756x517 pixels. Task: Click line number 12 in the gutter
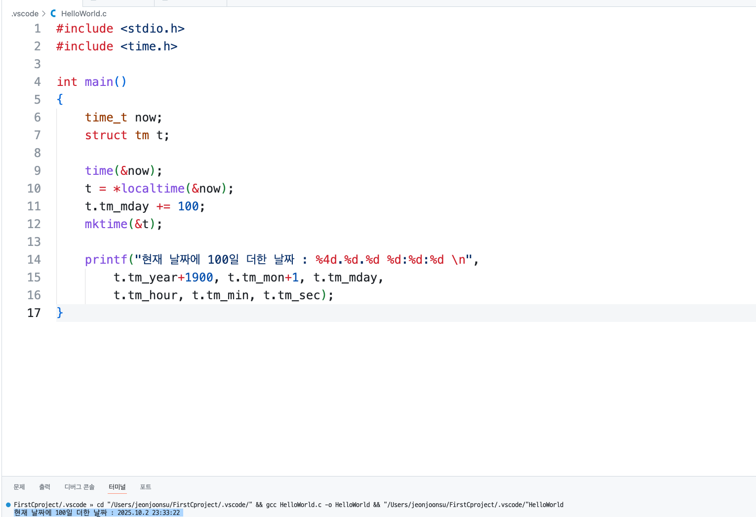[x=34, y=224]
